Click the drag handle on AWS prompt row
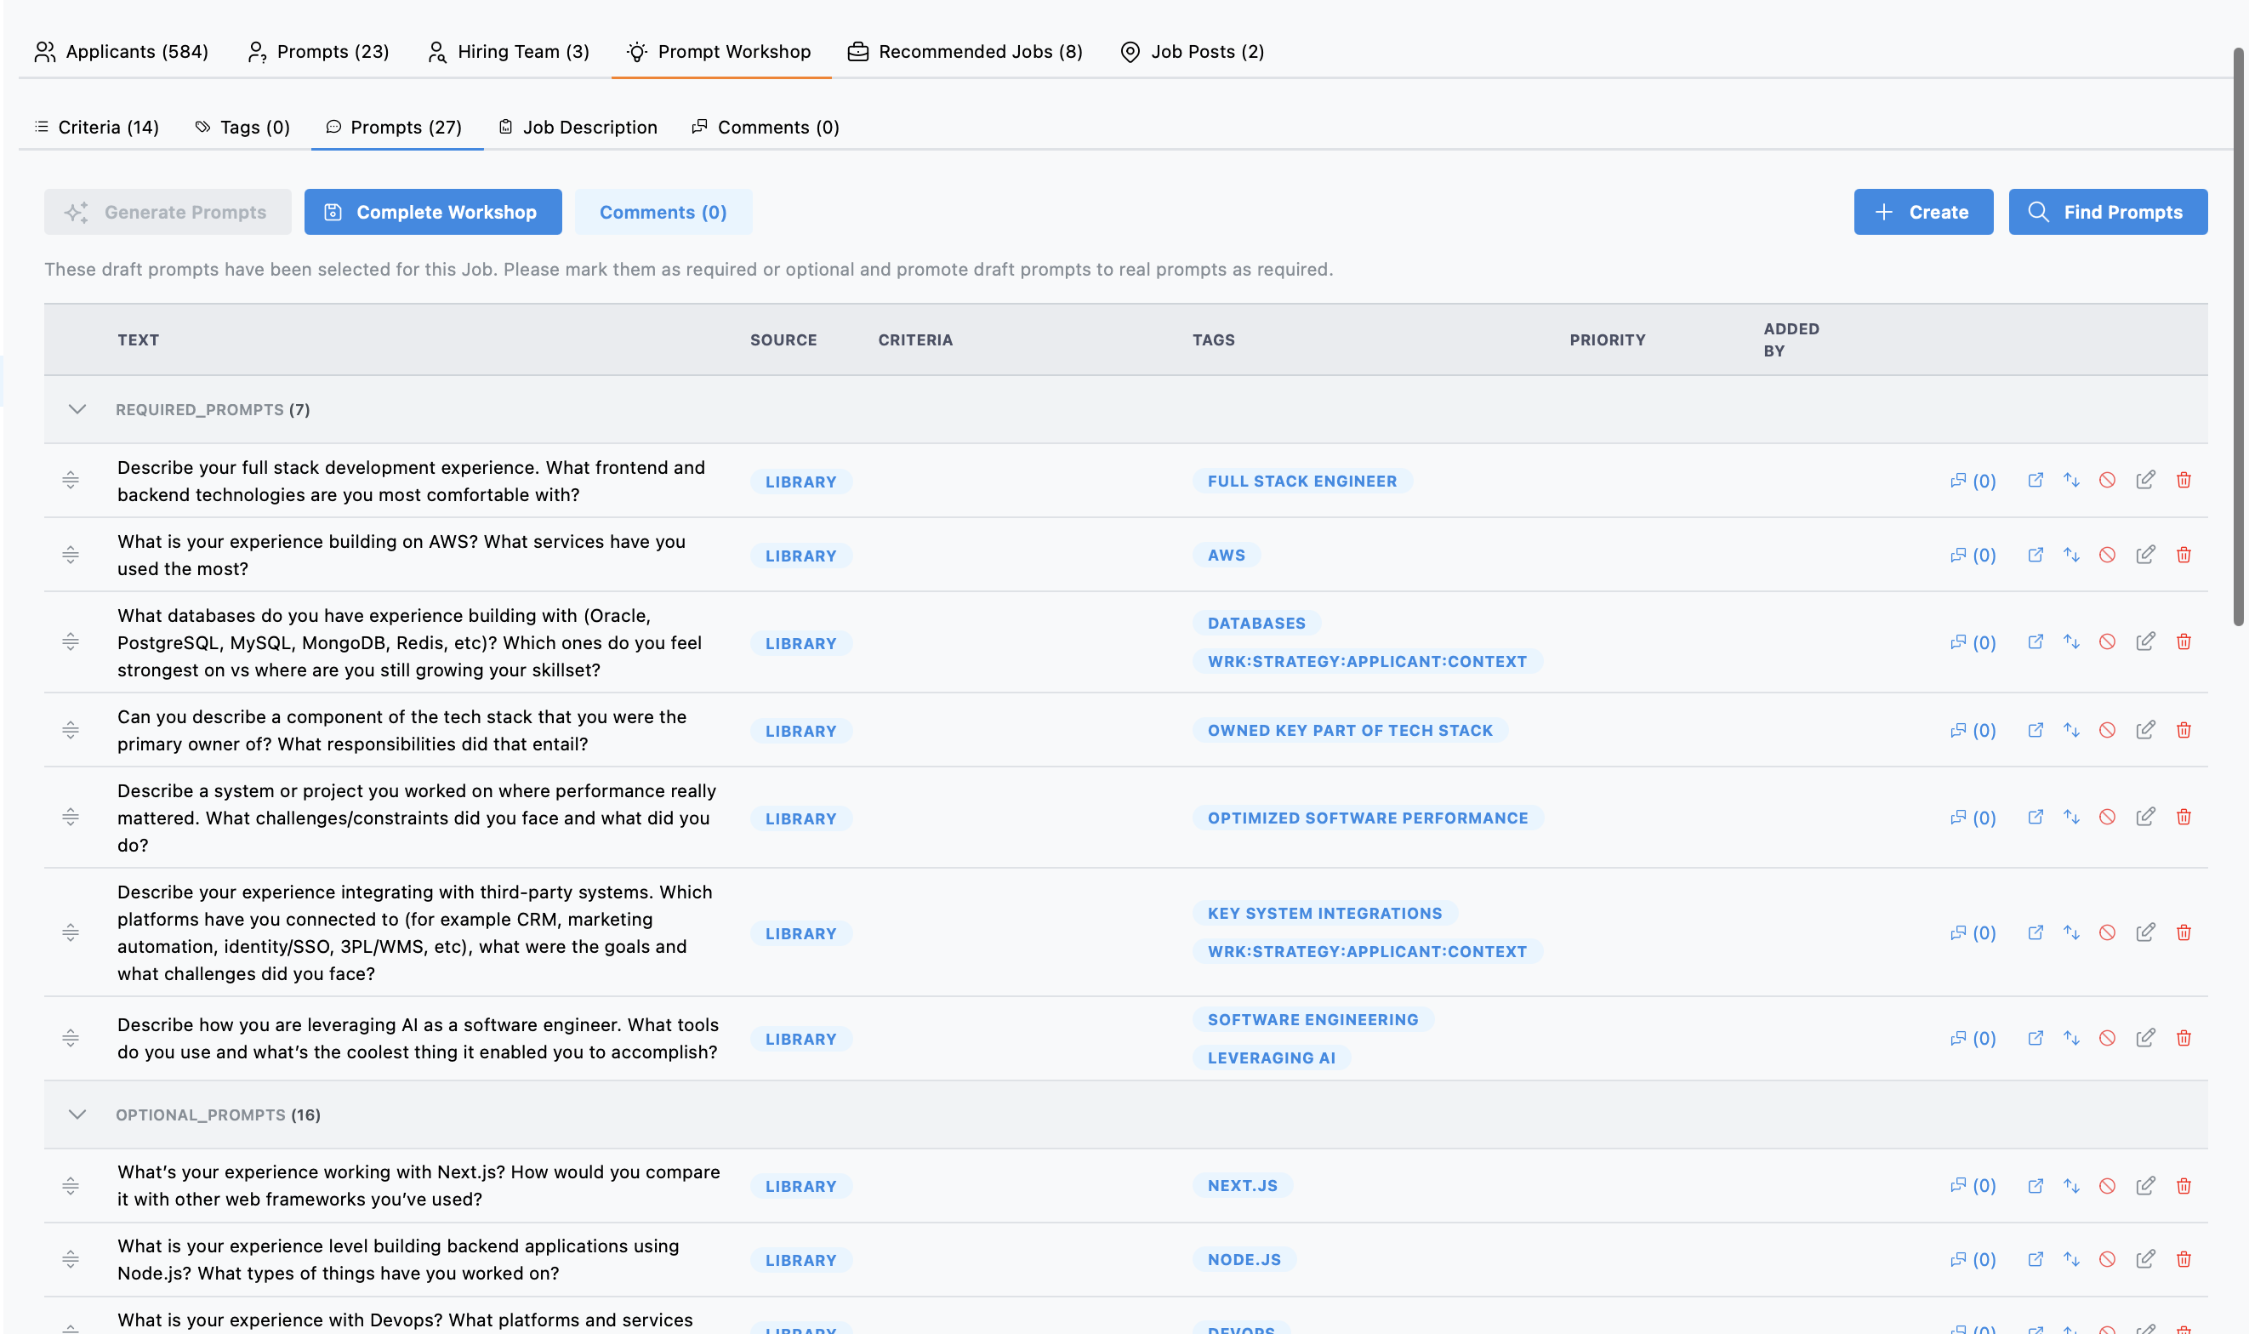Viewport: 2249px width, 1334px height. coord(70,555)
